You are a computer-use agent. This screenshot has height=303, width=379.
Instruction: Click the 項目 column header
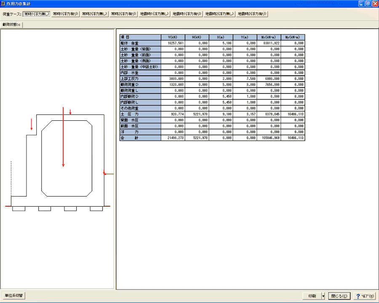click(x=140, y=37)
